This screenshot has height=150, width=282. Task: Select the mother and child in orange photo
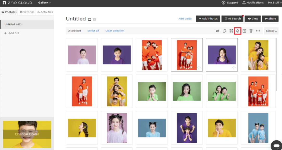pos(82,91)
